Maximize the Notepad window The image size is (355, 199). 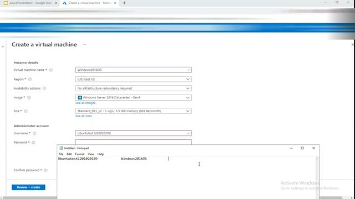(302, 148)
